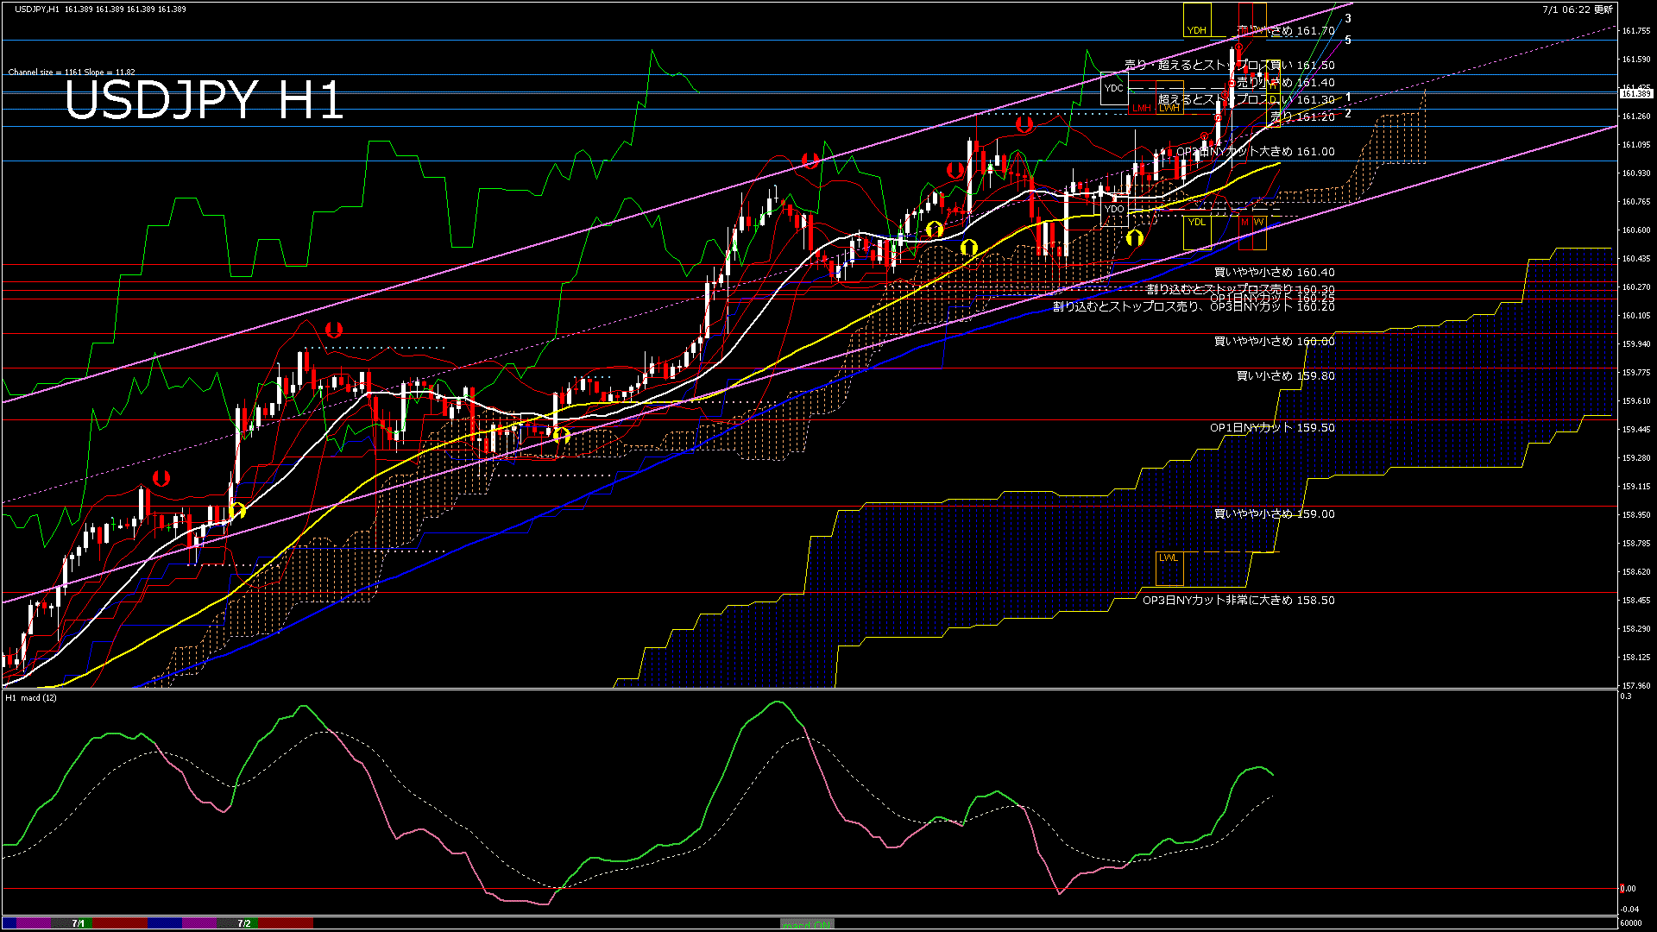The height and width of the screenshot is (932, 1657).
Task: Click the current price tag 161.389
Action: point(1635,93)
